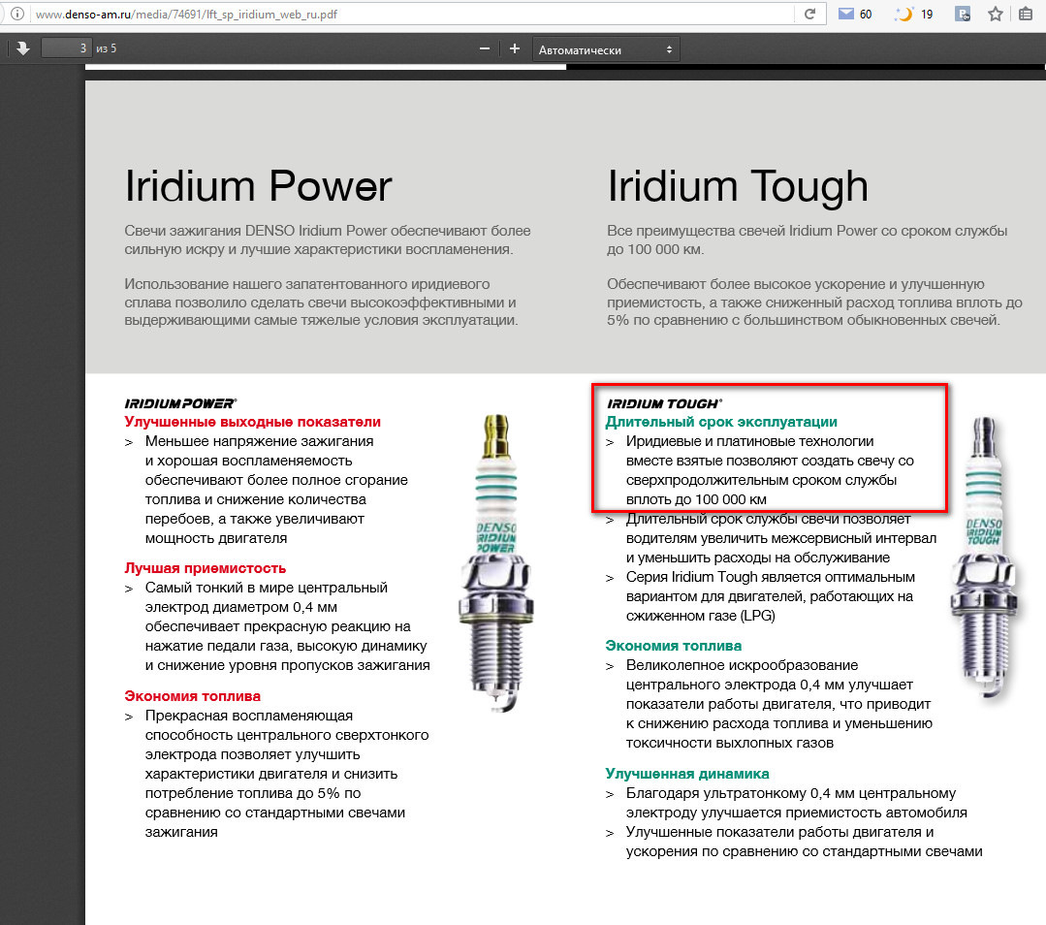Screen dimensions: 1046x925
Task: Click the site info icon in address bar
Action: (x=17, y=14)
